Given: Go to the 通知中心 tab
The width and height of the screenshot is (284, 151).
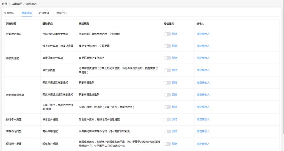Looking at the screenshot, I should pyautogui.click(x=61, y=13).
